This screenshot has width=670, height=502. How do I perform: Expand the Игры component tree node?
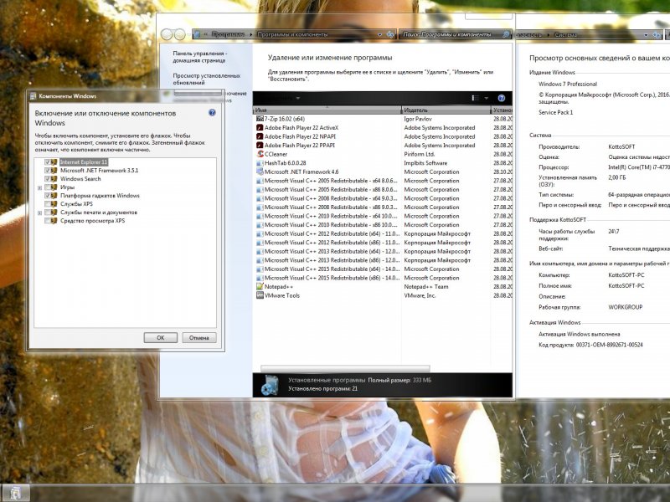click(39, 187)
